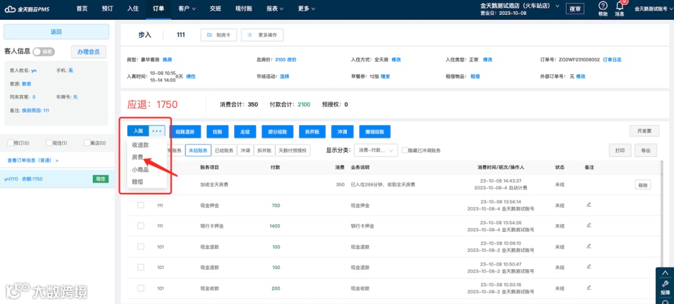Go to 现付账 in the top navigation
Image resolution: width=674 pixels, height=304 pixels.
[x=244, y=9]
